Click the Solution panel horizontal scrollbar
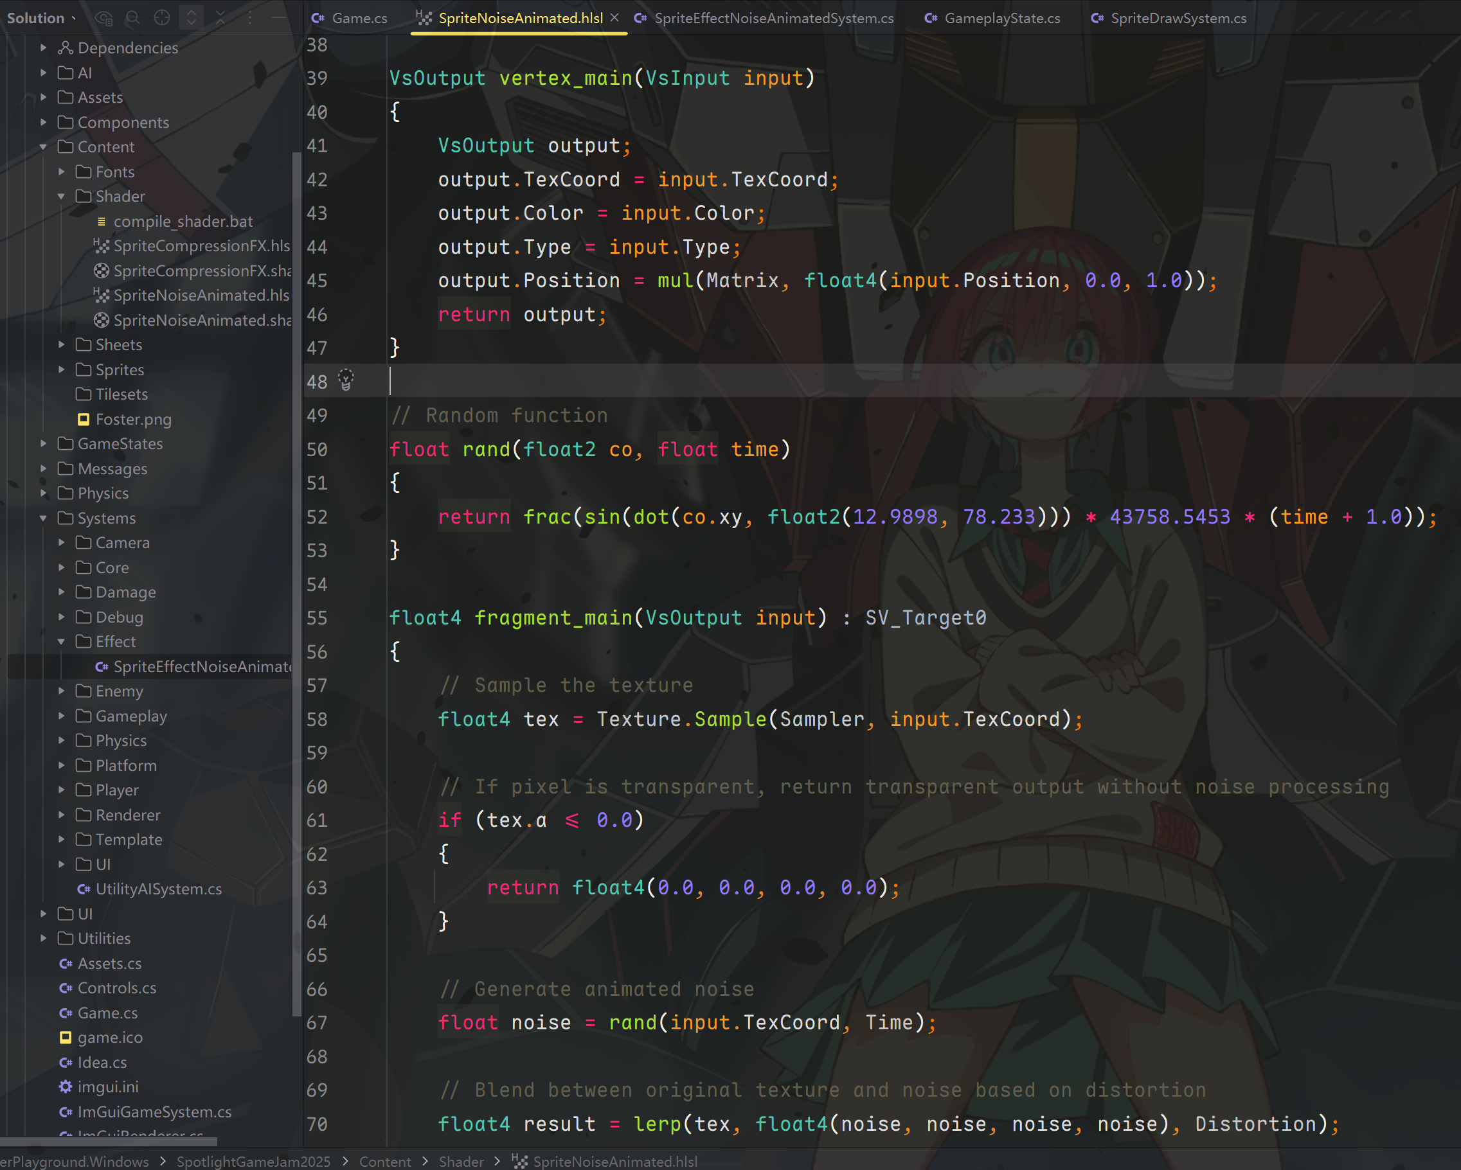 point(109,1142)
